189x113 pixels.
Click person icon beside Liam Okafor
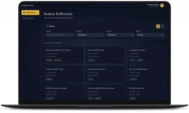130,54
